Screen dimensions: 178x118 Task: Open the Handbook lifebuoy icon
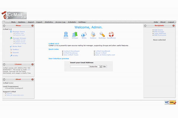[x=111, y=35]
